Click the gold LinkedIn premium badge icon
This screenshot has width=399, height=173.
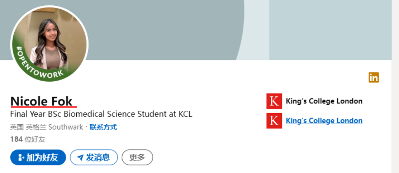pos(374,78)
